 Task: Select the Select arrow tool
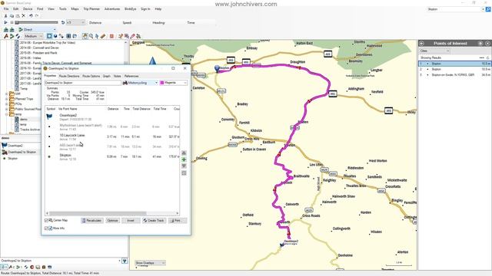click(97, 36)
